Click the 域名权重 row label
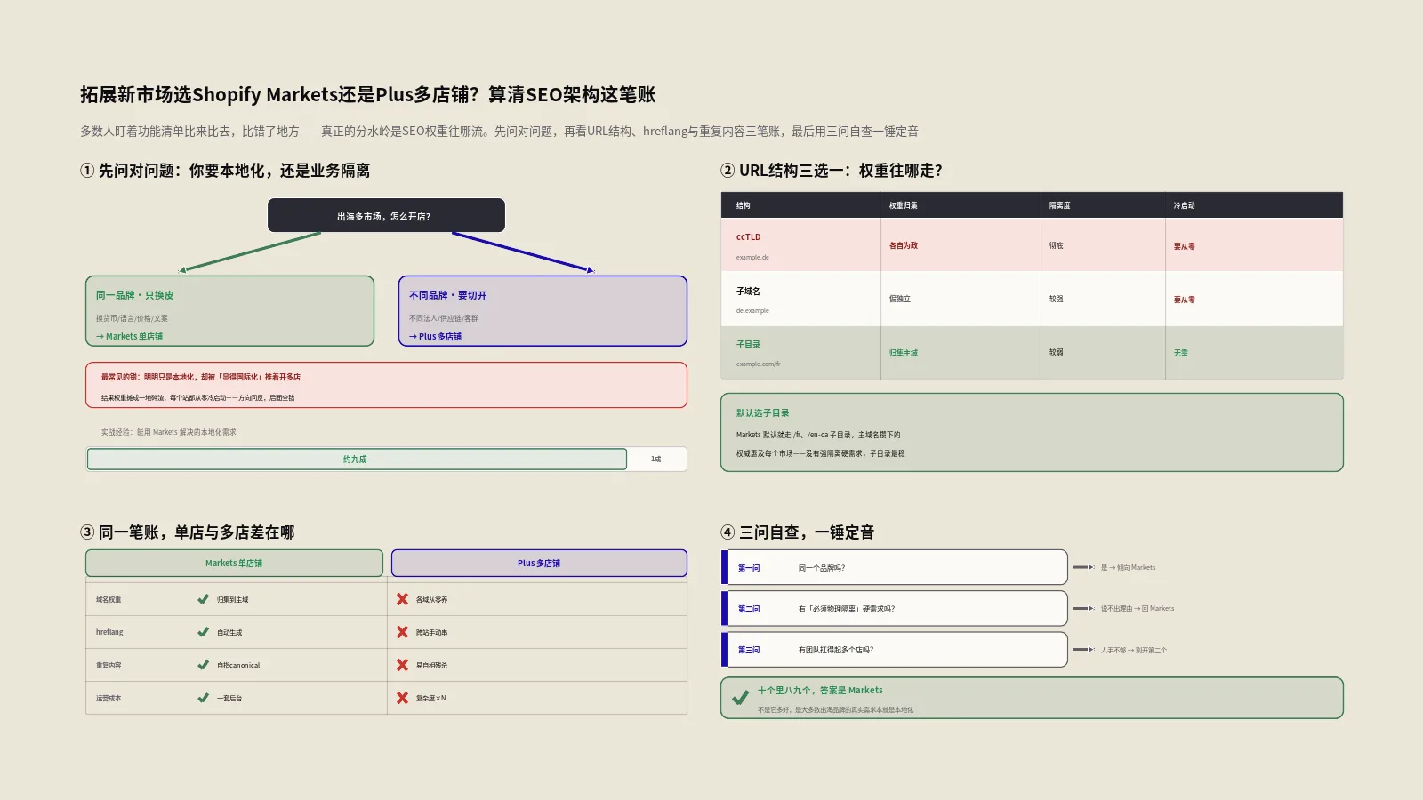The image size is (1423, 800). (109, 600)
